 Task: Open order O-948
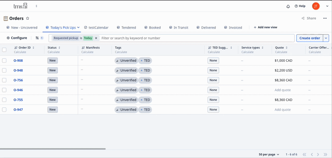[x=18, y=70]
